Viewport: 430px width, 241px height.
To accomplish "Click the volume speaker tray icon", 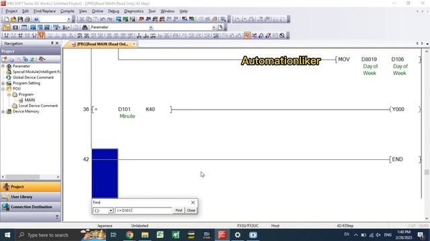I will pos(378,235).
